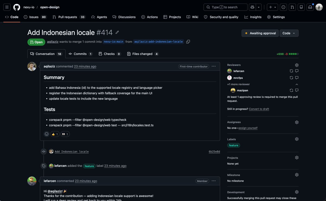Add emoji reaction smiley button
The height and width of the screenshot is (201, 326).
point(46,134)
